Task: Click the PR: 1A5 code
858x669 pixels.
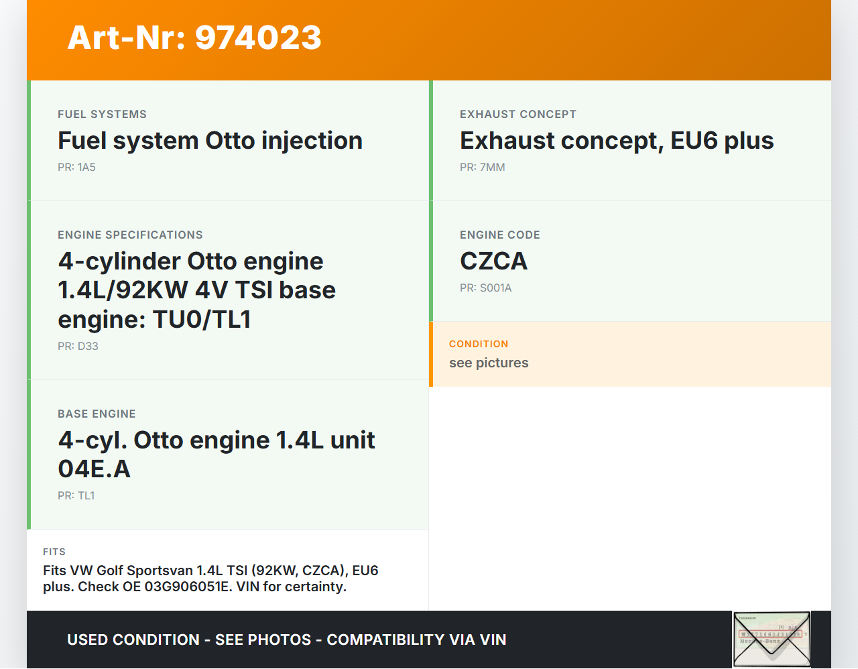Action: tap(76, 168)
